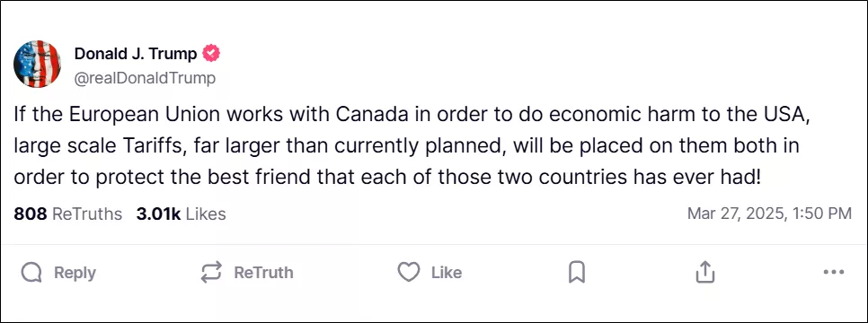868x323 pixels.
Task: View the 3.01k Likes list
Action: pyautogui.click(x=181, y=214)
